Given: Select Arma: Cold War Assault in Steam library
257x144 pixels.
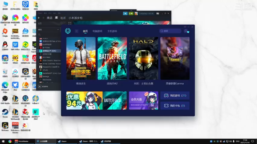Looking at the screenshot, I should pos(50,64).
